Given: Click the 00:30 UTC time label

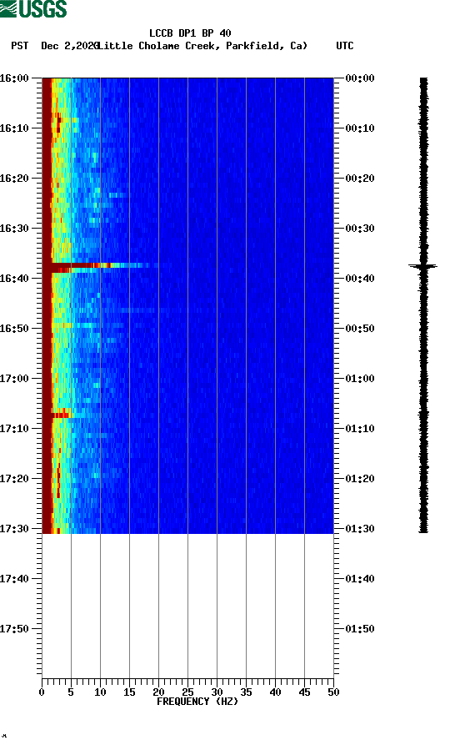Looking at the screenshot, I should 360,228.
